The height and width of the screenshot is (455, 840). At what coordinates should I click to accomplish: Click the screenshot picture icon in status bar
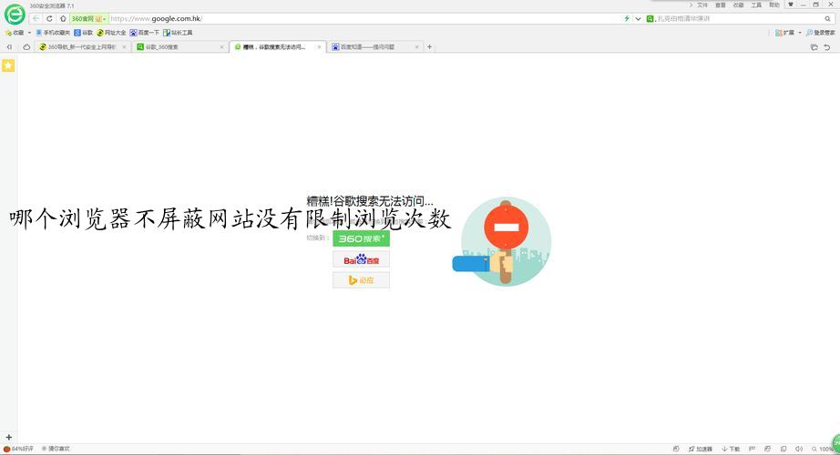point(768,450)
